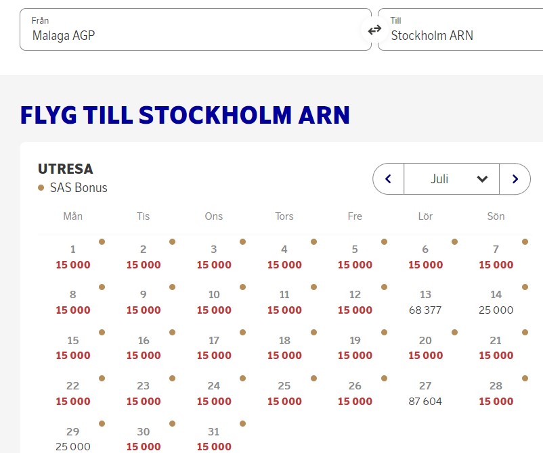Select July 31 departure date
Viewport: 543px width, 453px height.
[x=214, y=439]
